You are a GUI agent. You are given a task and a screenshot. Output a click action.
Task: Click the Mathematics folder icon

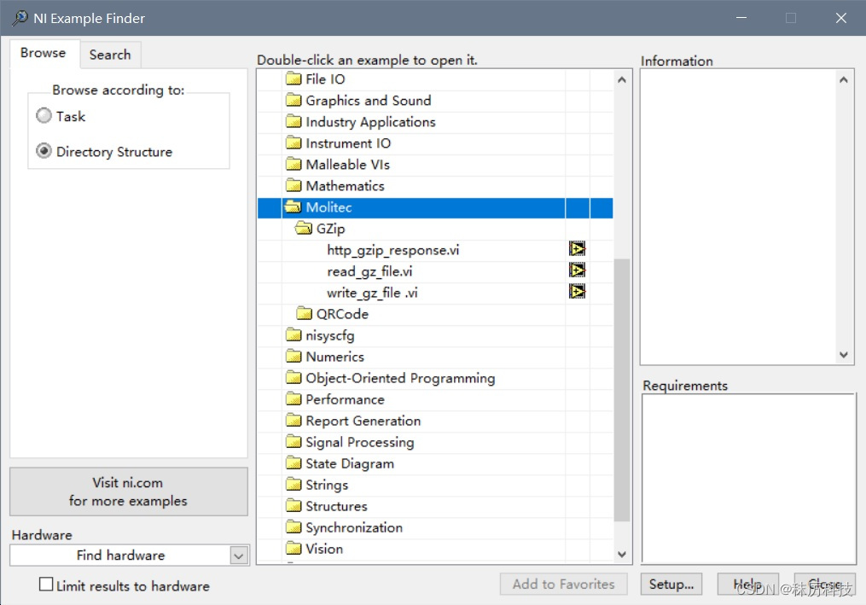(x=294, y=185)
